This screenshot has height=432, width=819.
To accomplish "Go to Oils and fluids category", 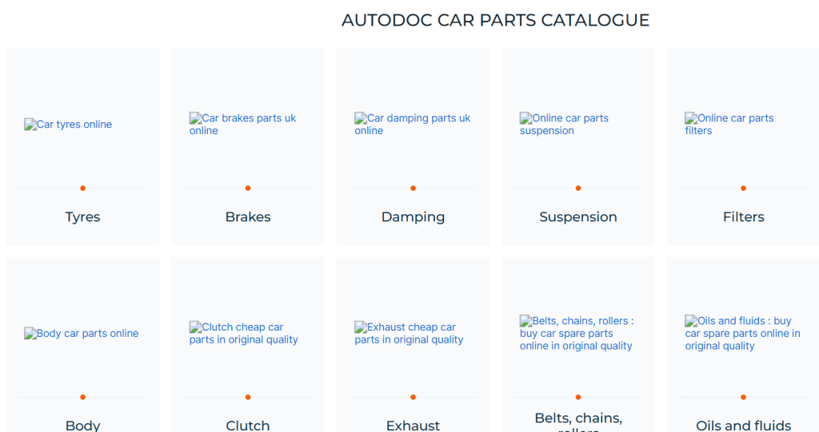I will (744, 425).
